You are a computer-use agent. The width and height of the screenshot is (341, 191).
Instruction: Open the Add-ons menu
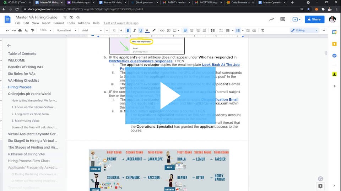coord(84,23)
